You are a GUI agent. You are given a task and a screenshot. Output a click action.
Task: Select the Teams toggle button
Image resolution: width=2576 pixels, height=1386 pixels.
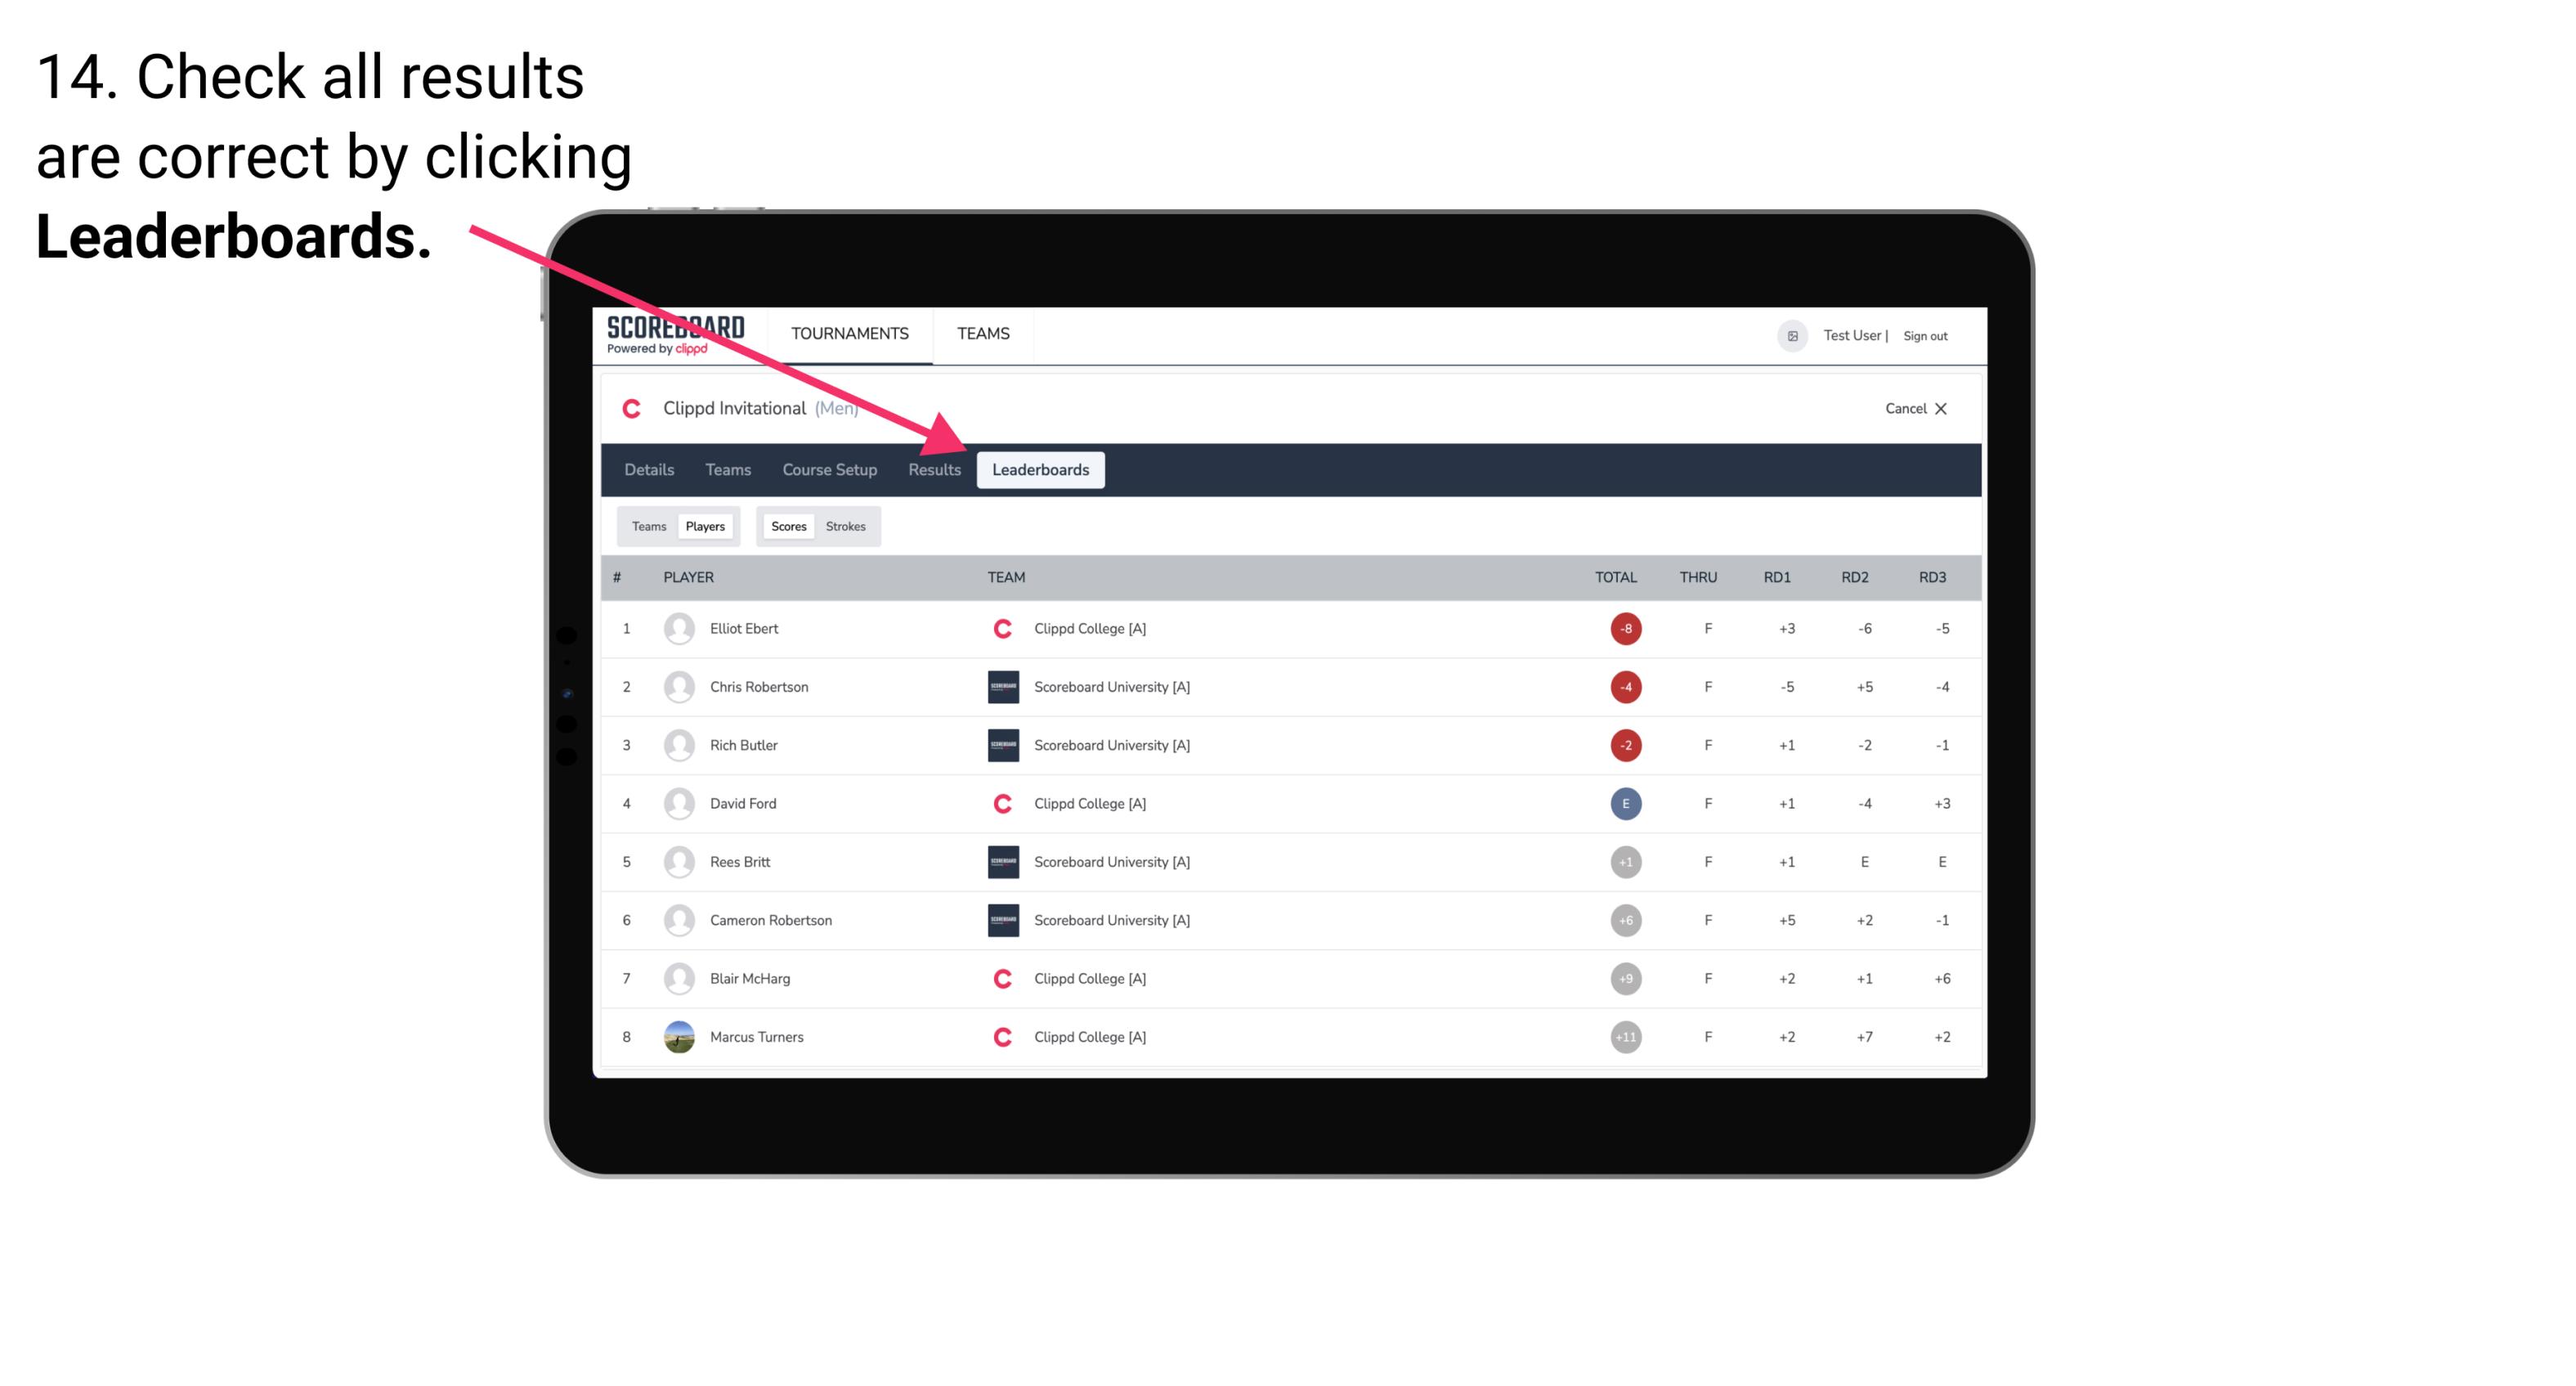pos(647,526)
